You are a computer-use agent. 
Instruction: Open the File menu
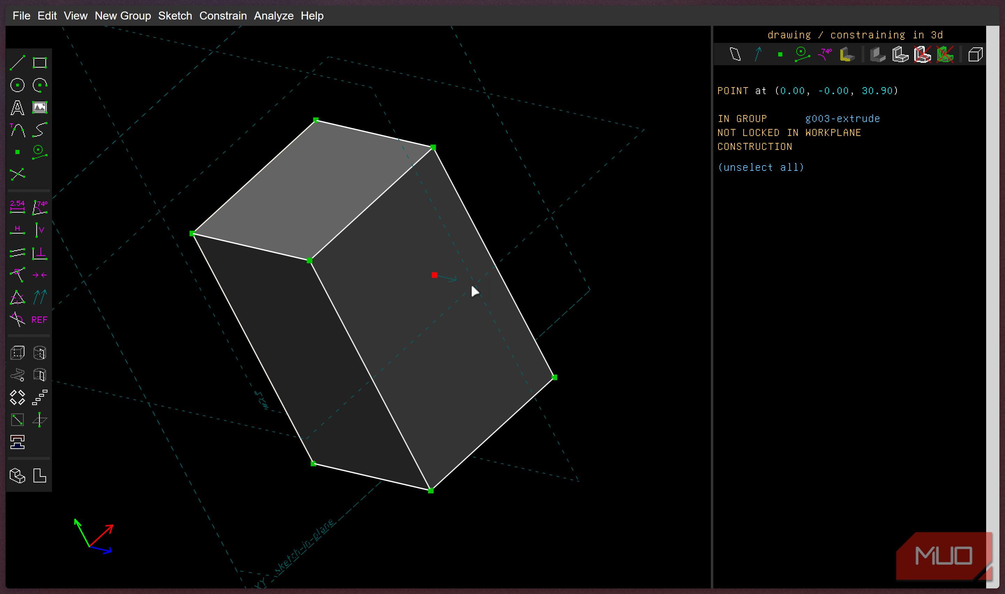coord(22,16)
